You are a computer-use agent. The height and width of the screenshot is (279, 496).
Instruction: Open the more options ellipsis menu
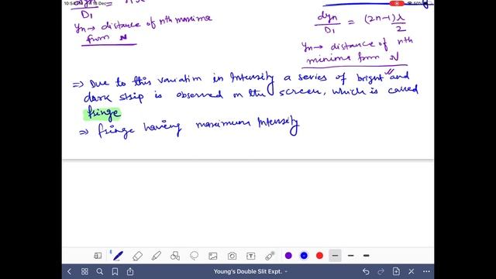(426, 271)
